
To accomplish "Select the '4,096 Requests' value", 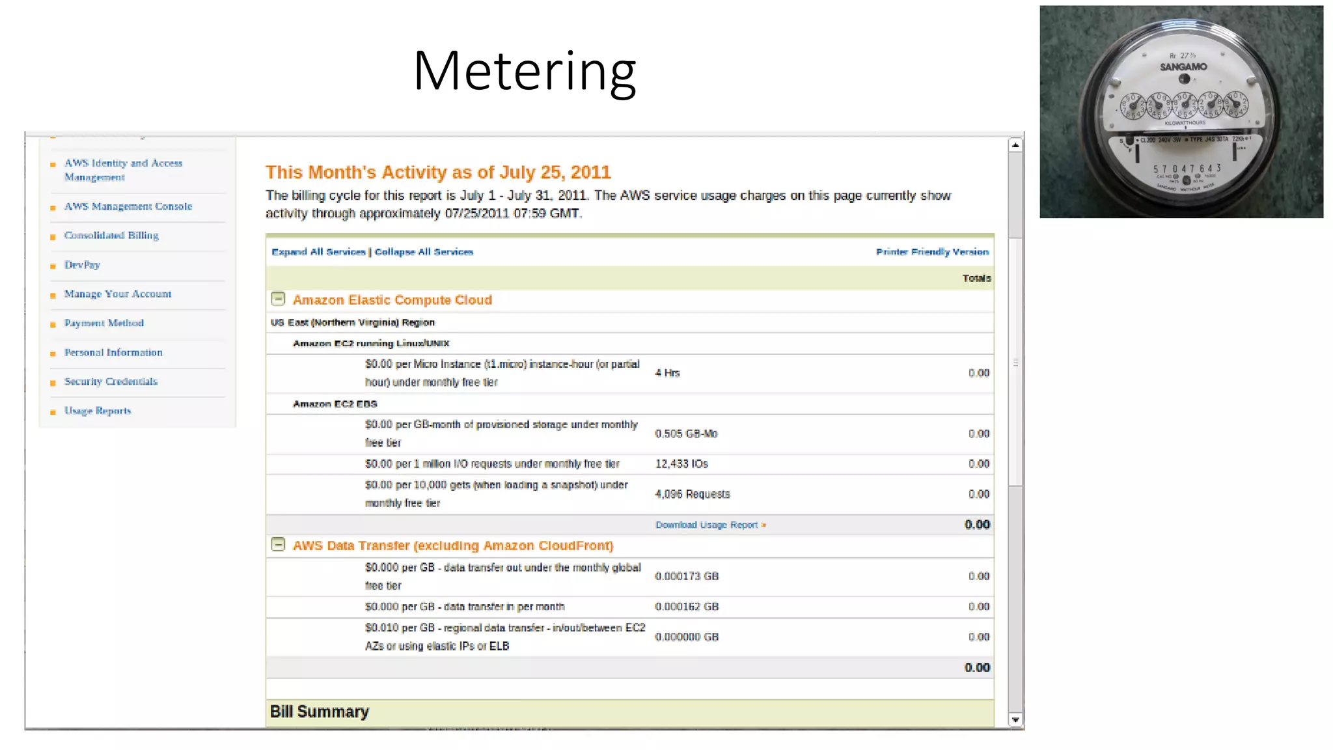I will point(693,494).
